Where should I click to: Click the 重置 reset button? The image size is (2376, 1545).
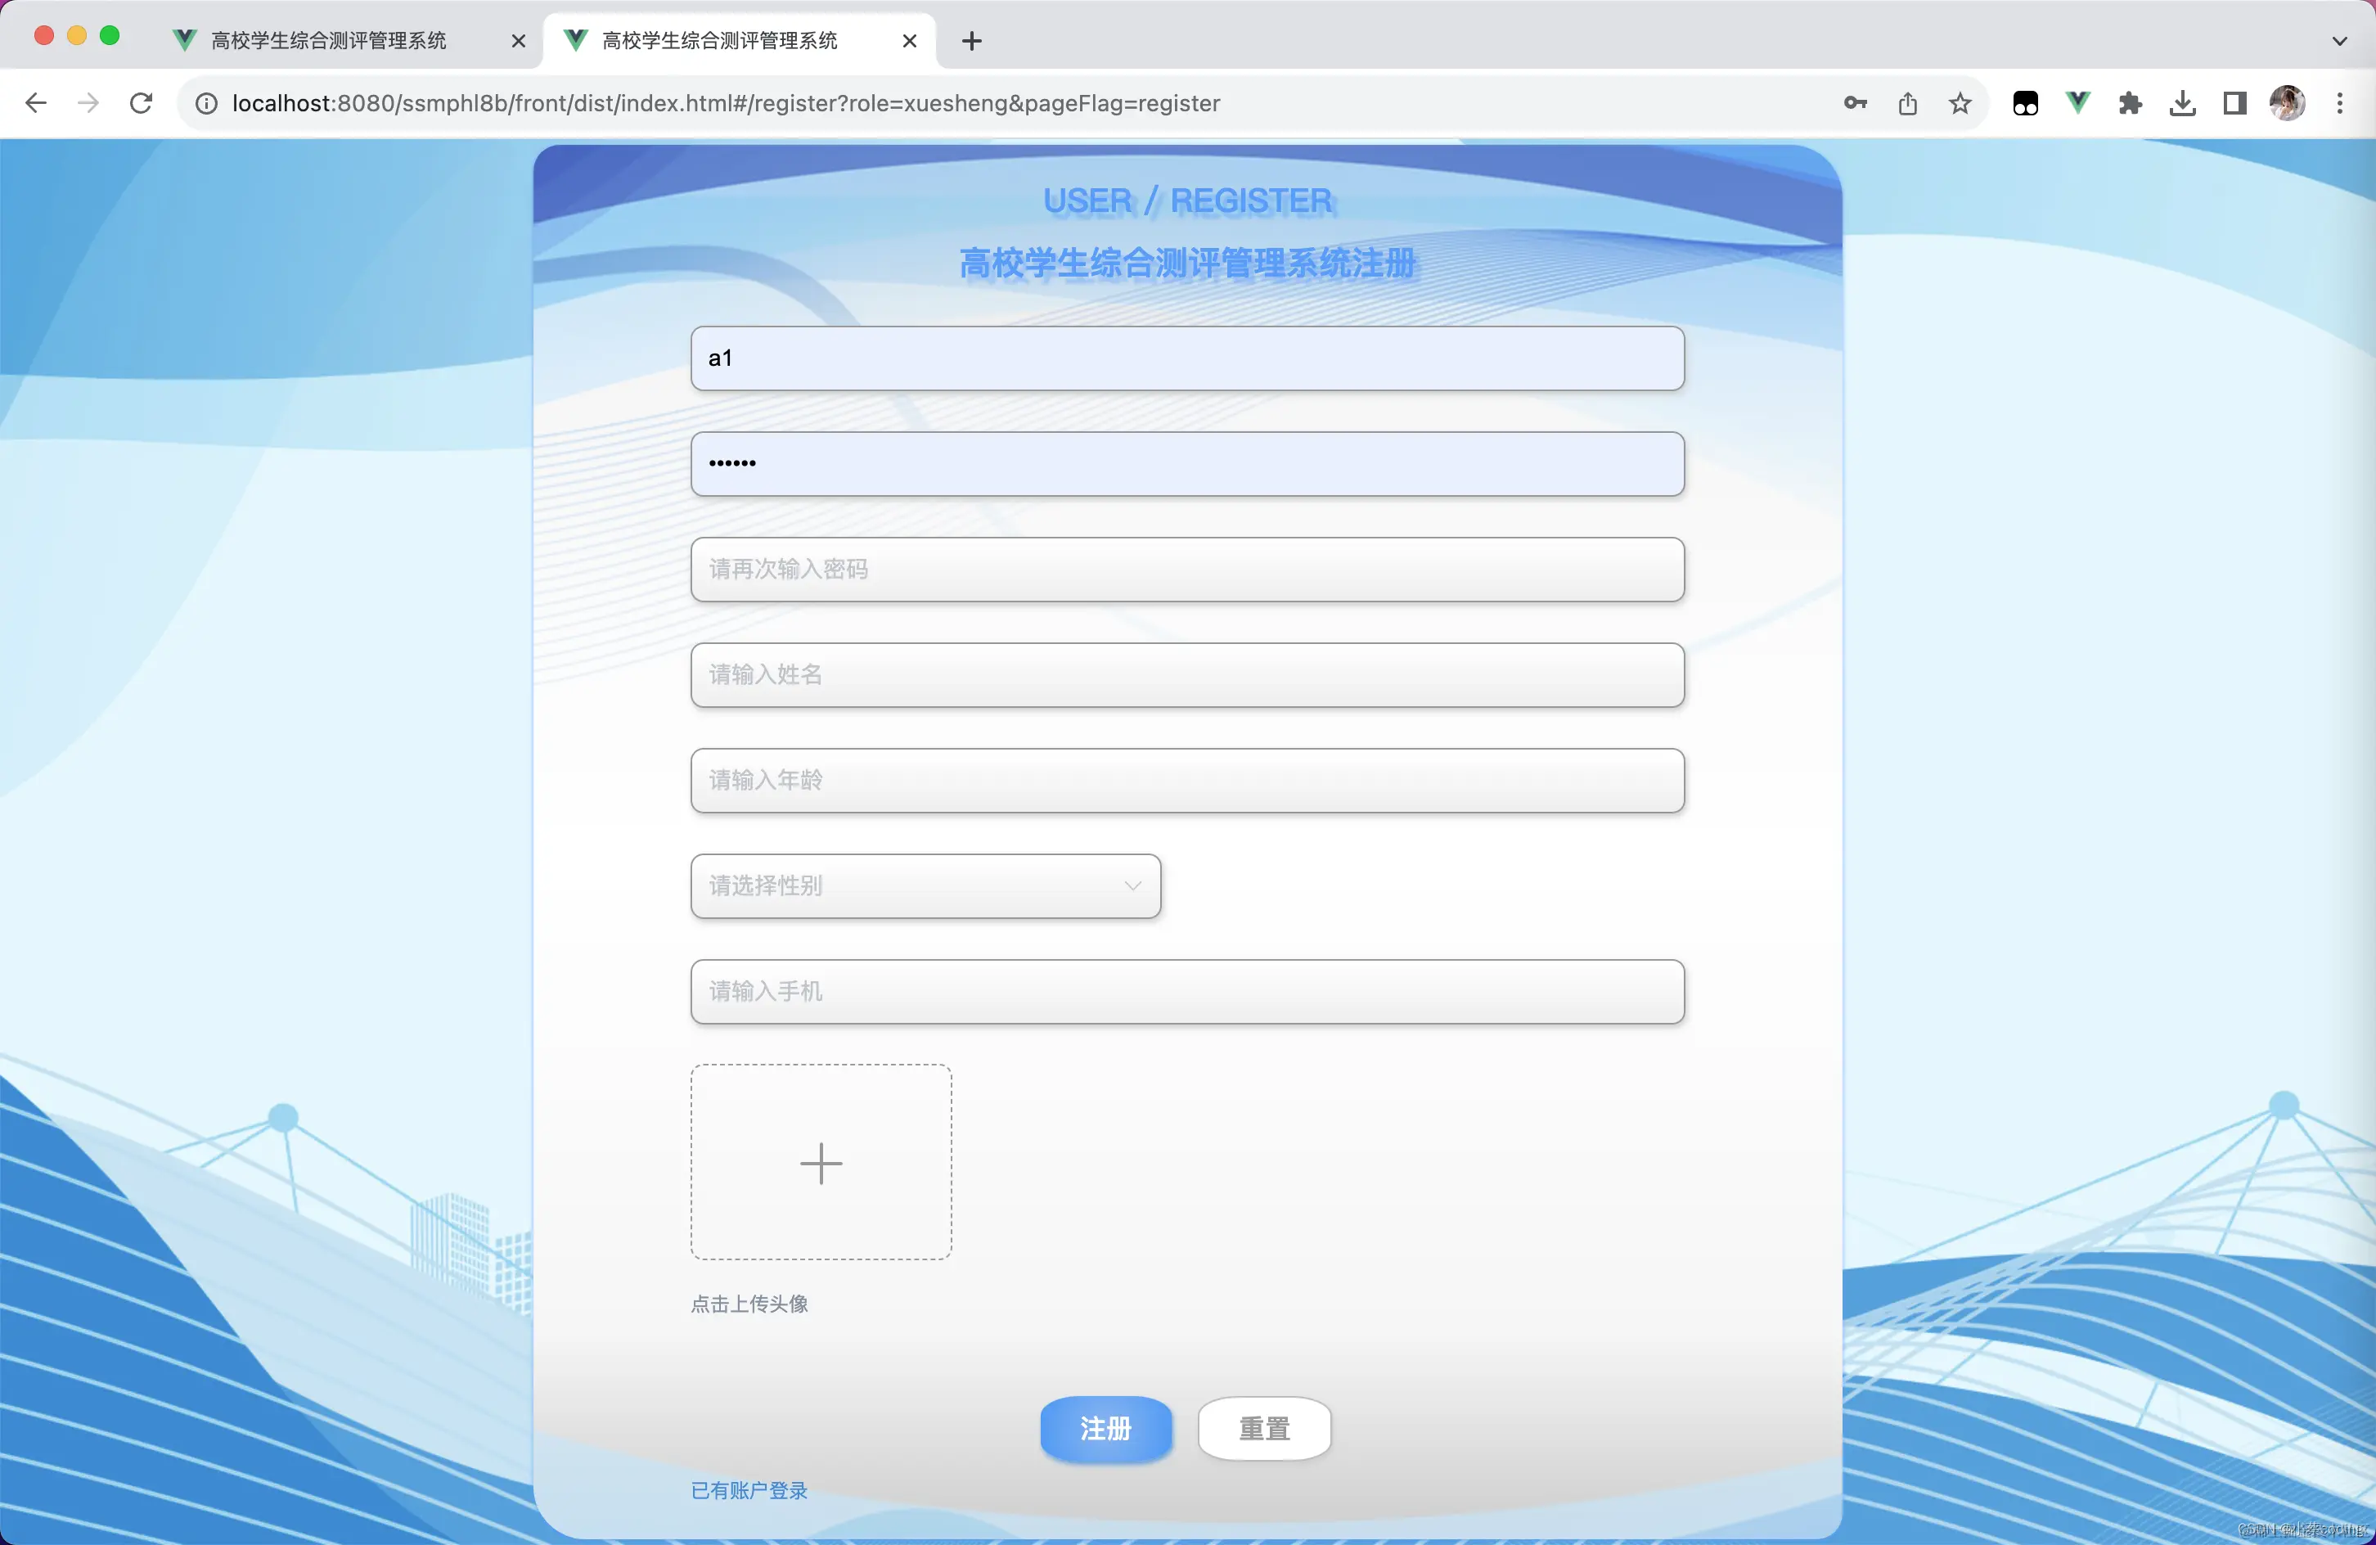pyautogui.click(x=1264, y=1428)
